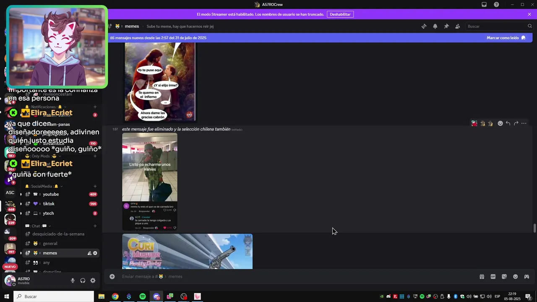537x302 pixels.
Task: Open the Discord help icon
Action: pos(496,5)
